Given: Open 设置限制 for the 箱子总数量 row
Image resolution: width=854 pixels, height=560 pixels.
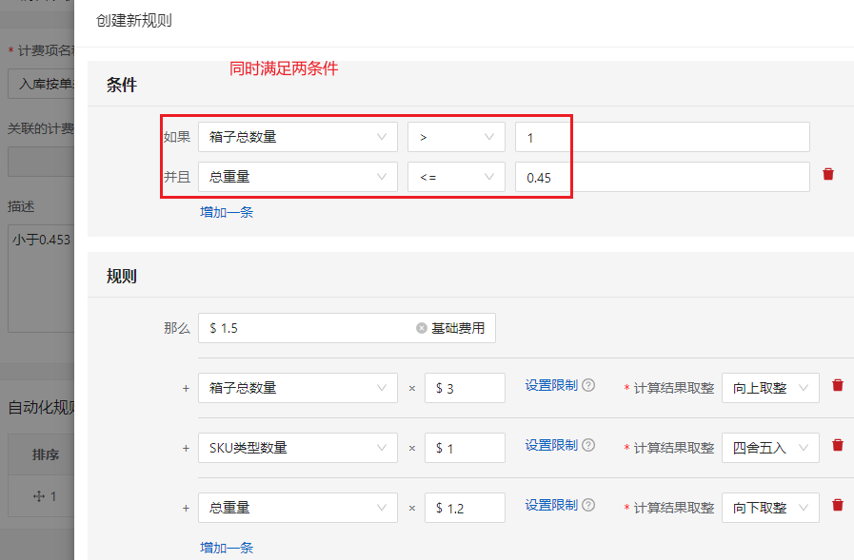Looking at the screenshot, I should 551,385.
